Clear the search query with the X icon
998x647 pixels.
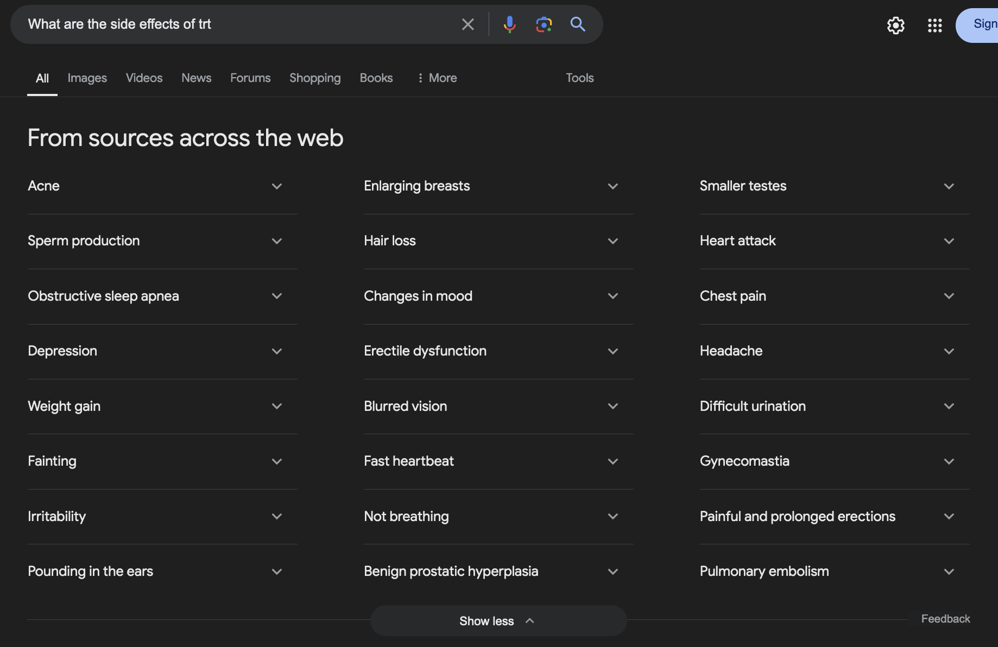[468, 24]
